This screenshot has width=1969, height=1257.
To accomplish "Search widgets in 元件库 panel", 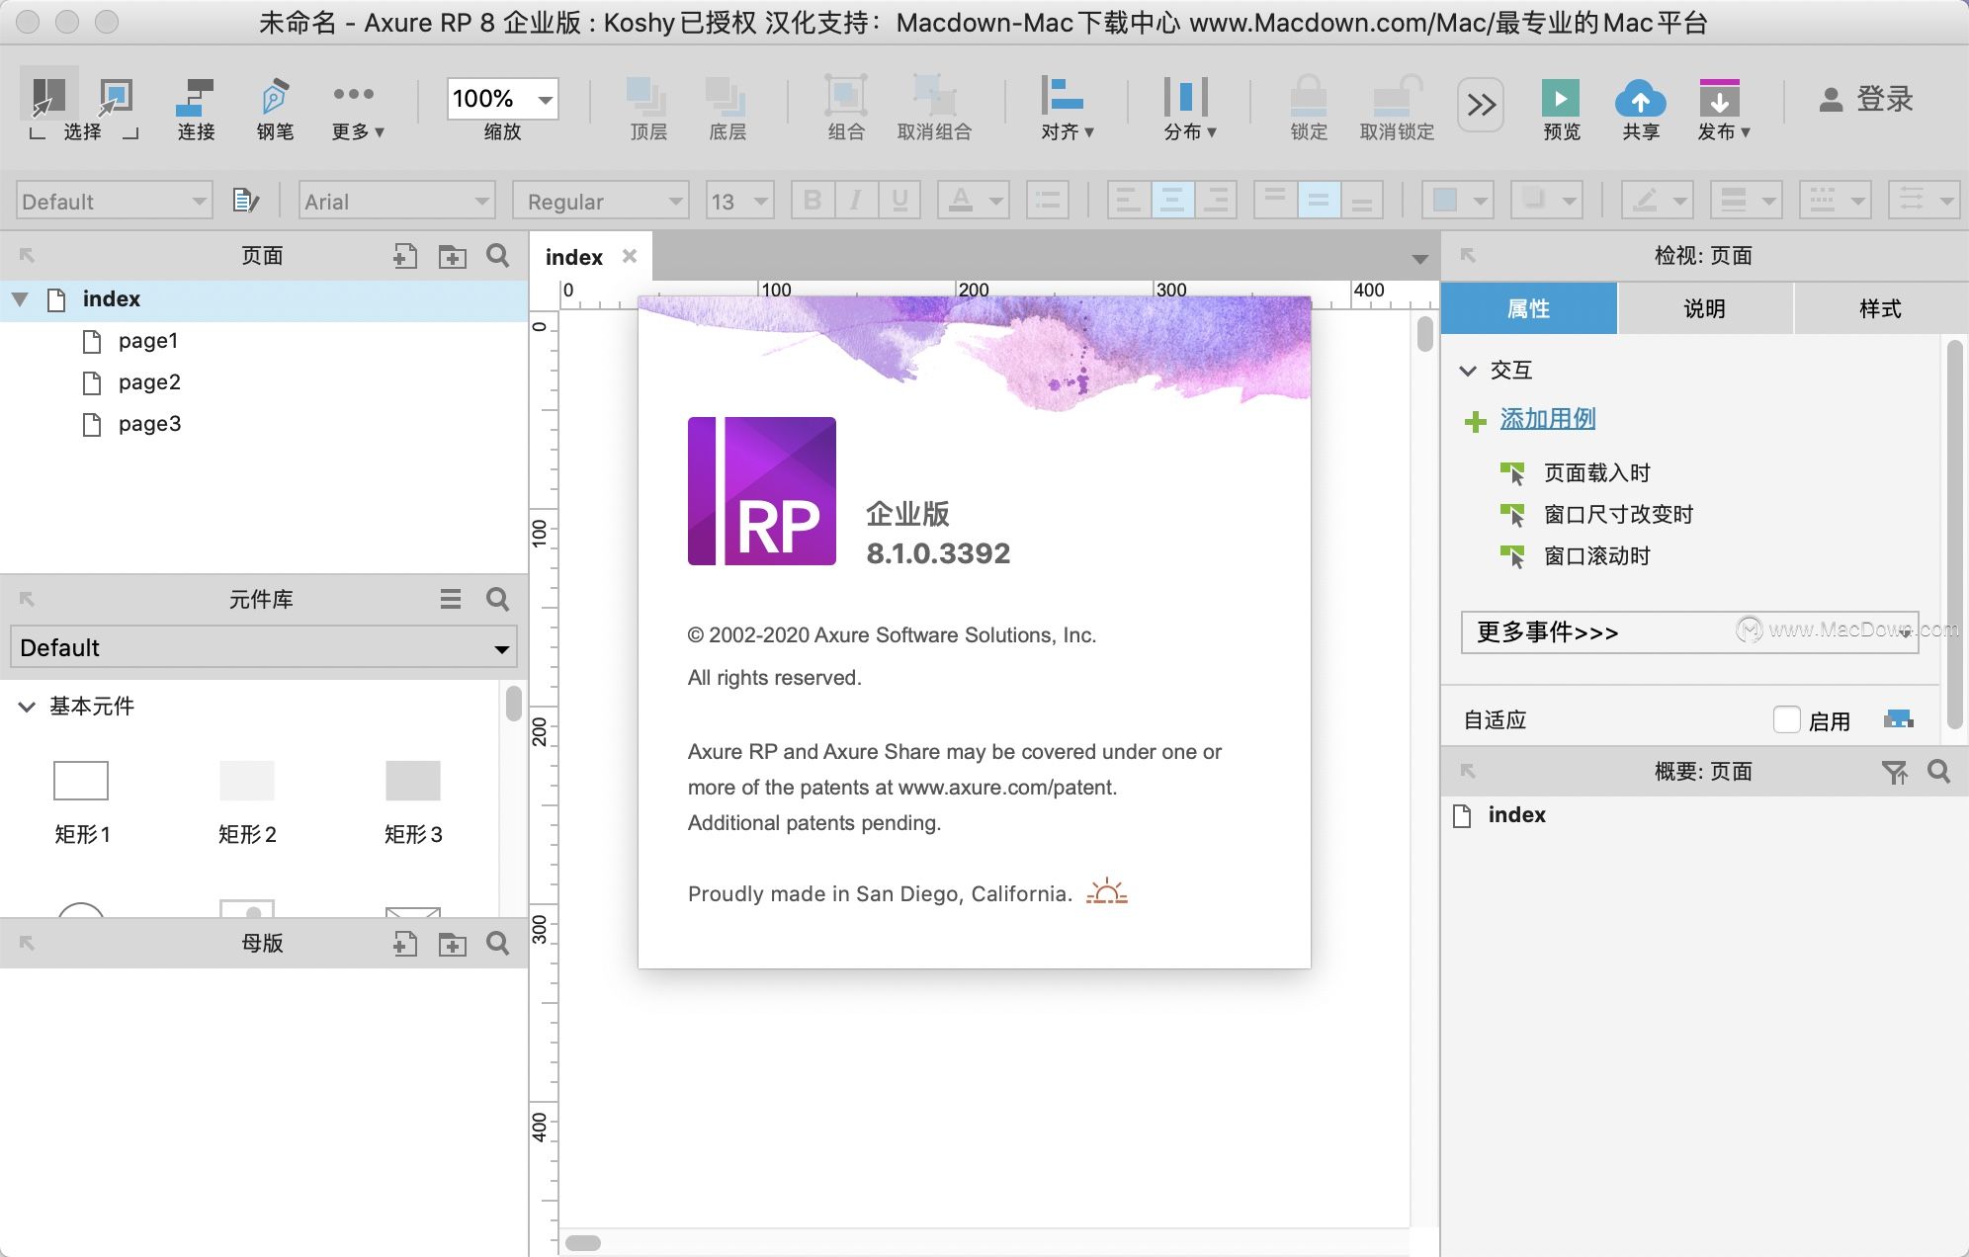I will pyautogui.click(x=498, y=599).
